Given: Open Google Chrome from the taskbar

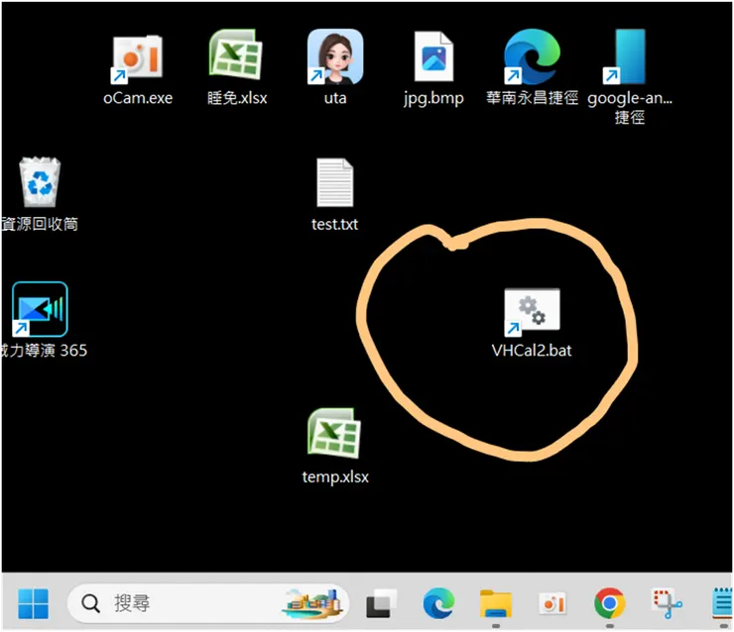Looking at the screenshot, I should pos(609,603).
